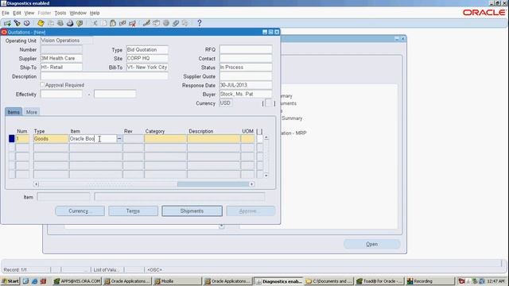The height and width of the screenshot is (286, 509).
Task: Click the Effectivity start date field
Action: (61, 95)
